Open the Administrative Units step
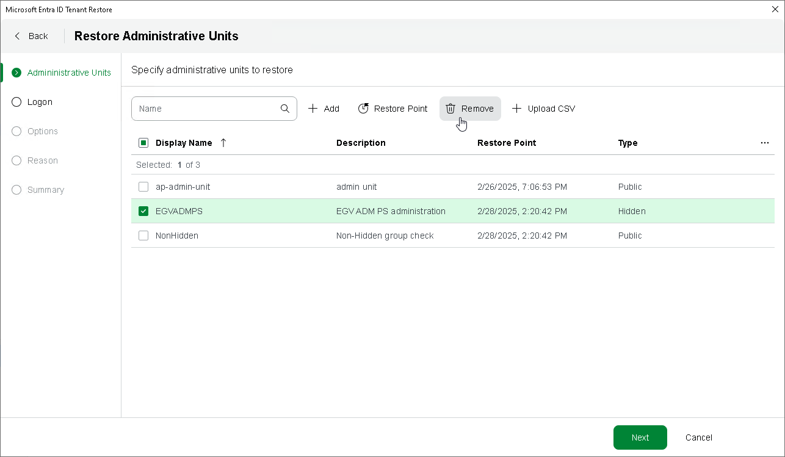Image resolution: width=785 pixels, height=457 pixels. tap(69, 73)
